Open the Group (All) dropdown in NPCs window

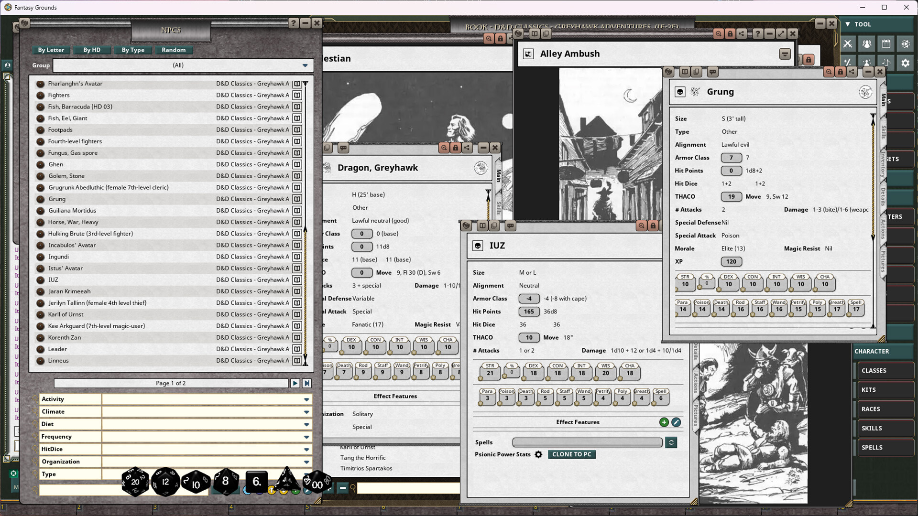[305, 65]
